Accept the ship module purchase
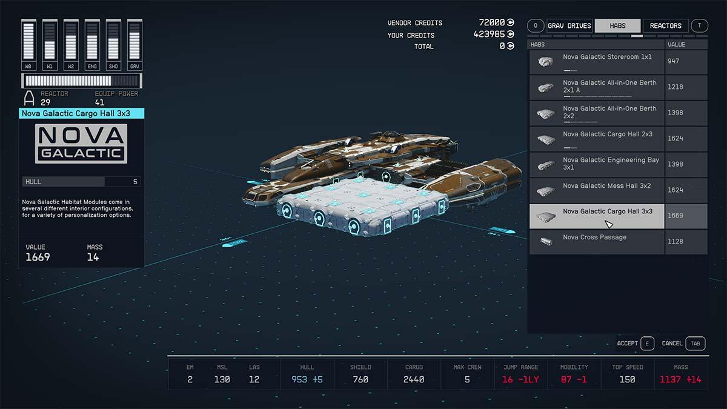The width and height of the screenshot is (727, 409). tap(627, 344)
